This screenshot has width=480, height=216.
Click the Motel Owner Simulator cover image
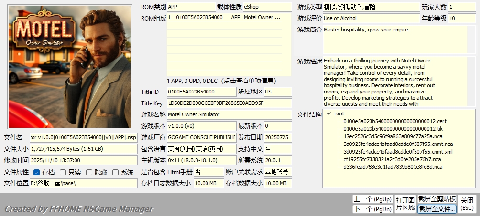70,67
